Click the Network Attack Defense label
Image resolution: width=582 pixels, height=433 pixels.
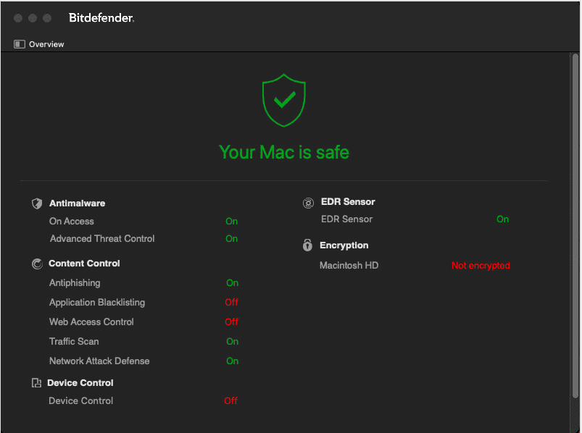(99, 361)
